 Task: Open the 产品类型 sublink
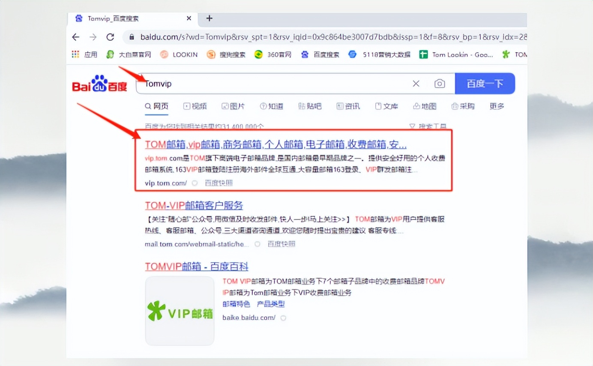click(271, 304)
